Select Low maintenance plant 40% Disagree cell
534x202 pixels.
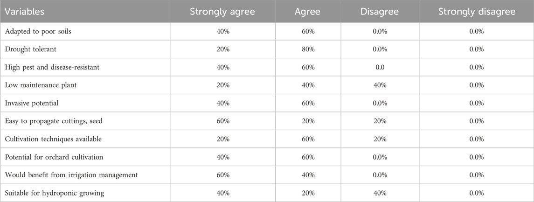point(380,85)
